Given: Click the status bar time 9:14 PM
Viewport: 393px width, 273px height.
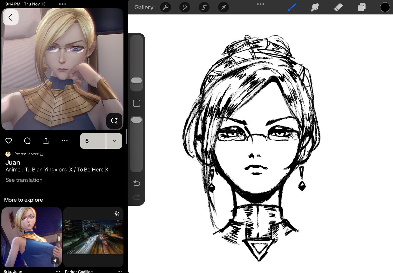Looking at the screenshot, I should 13,4.
